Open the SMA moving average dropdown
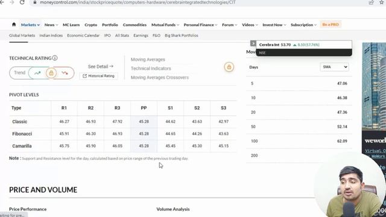 334,67
